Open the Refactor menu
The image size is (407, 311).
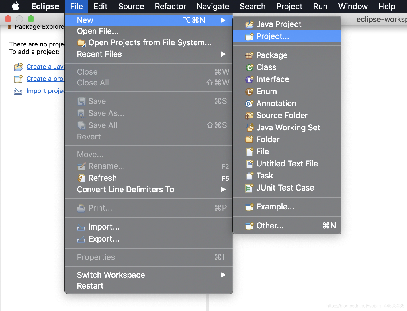point(171,6)
